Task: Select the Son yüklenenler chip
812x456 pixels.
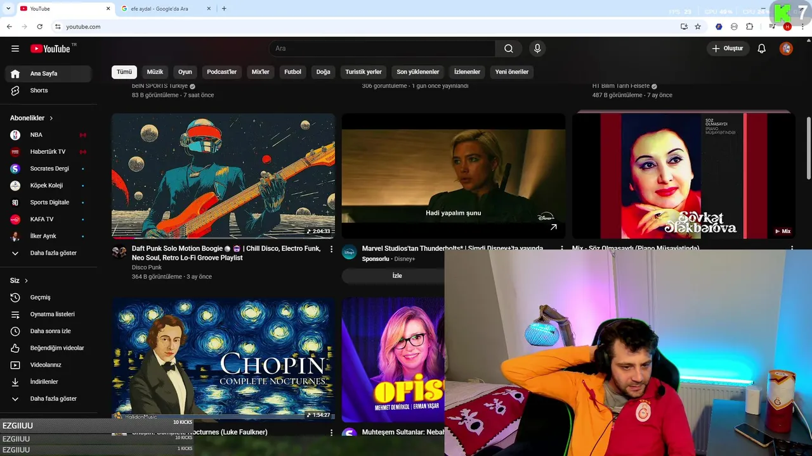Action: pyautogui.click(x=418, y=72)
